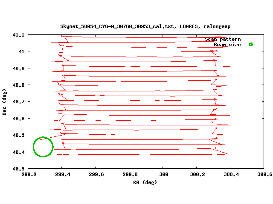
Task: Click the 41.1 Dec tick label
Action: coord(18,35)
